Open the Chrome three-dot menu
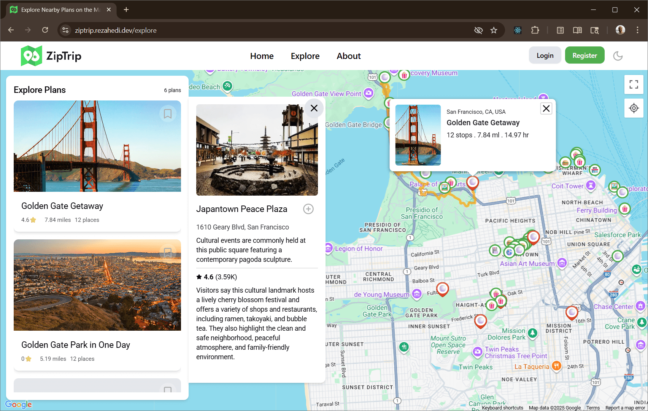 point(638,30)
